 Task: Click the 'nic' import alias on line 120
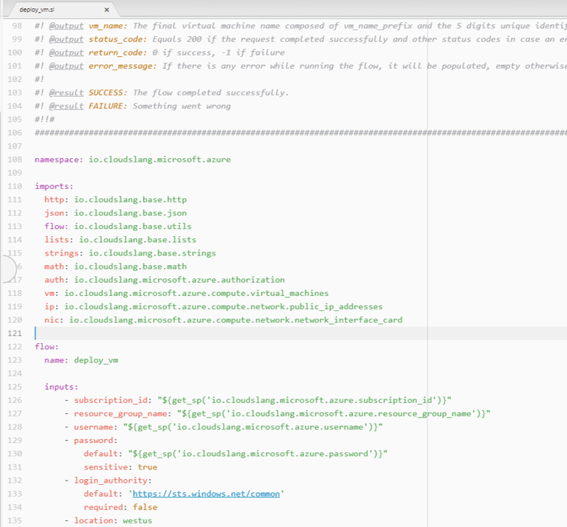tap(52, 320)
